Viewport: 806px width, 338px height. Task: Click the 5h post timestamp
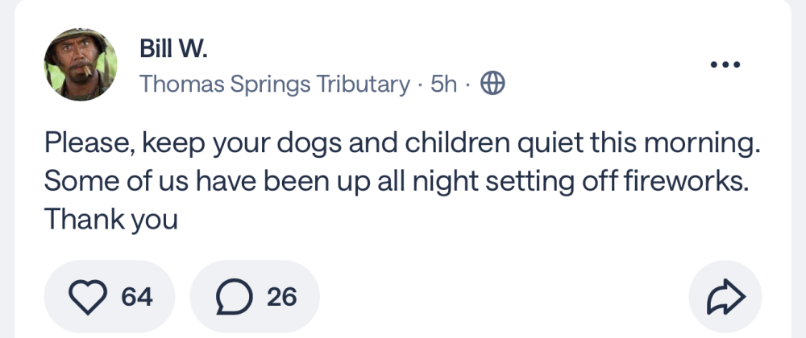(444, 84)
